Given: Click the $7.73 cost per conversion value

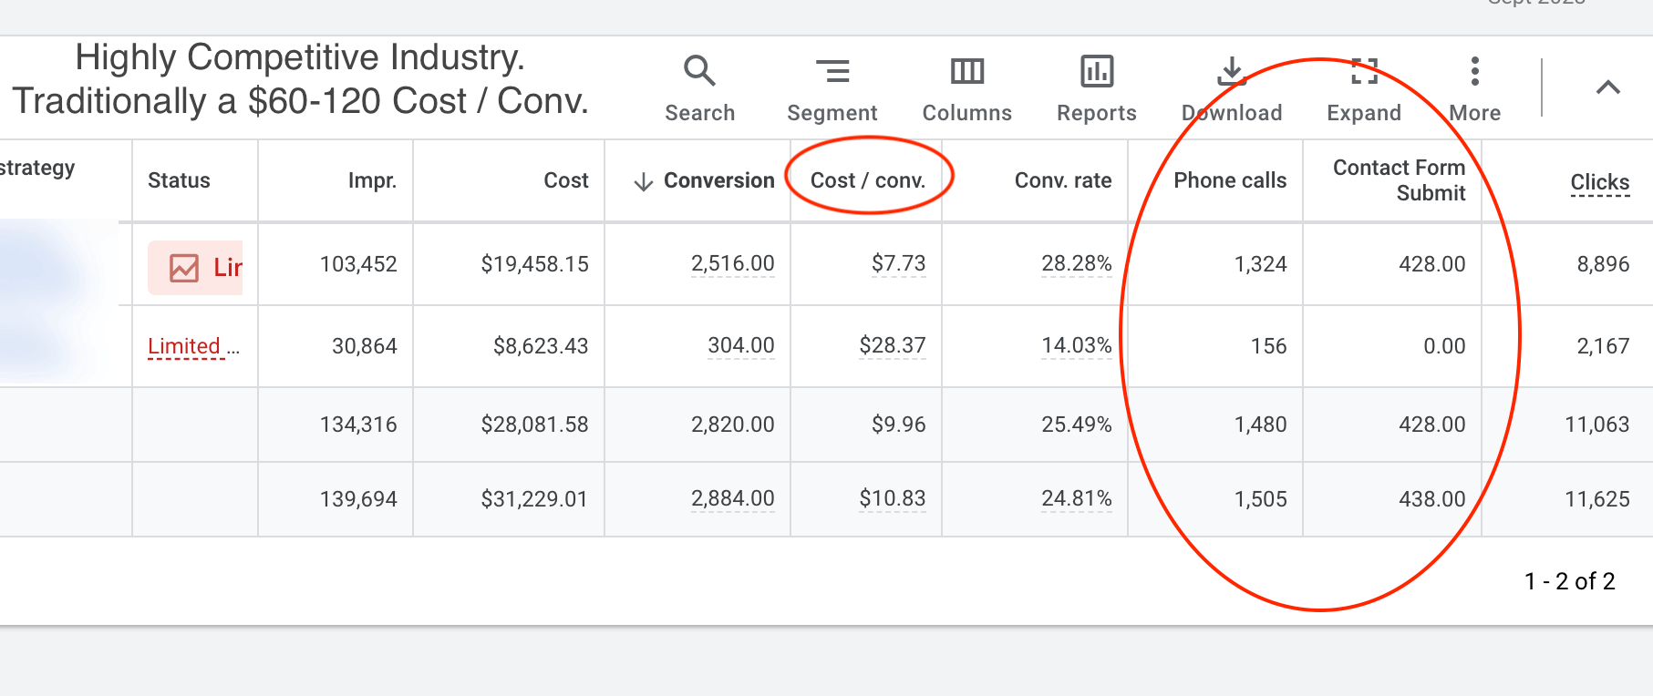Looking at the screenshot, I should click(x=898, y=264).
